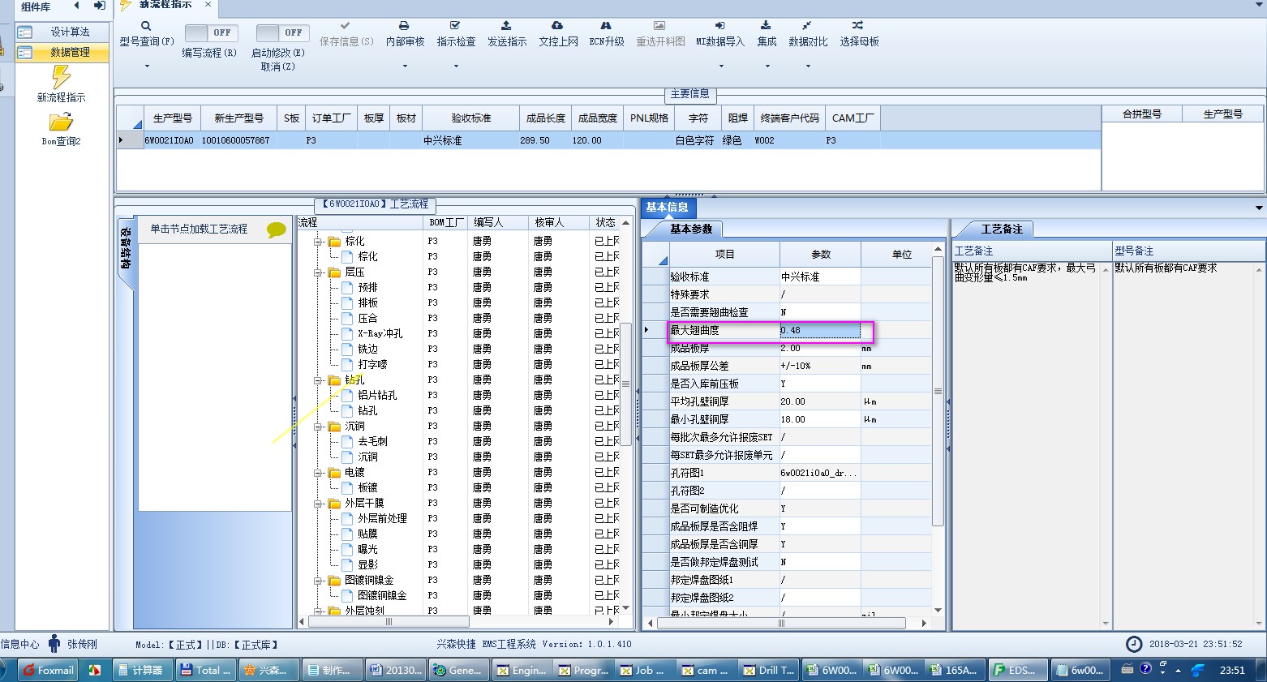Click the parameters grid horizontal scrollbar
The height and width of the screenshot is (682, 1267).
781,624
